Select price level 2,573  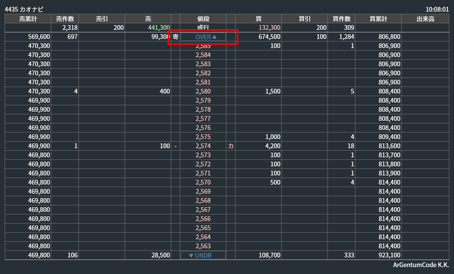pos(203,155)
